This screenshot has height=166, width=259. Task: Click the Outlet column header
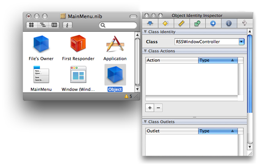(x=172, y=131)
